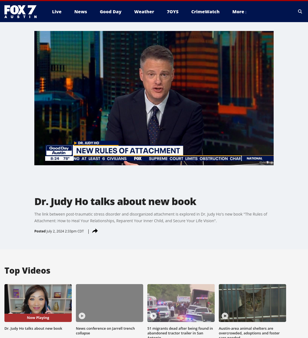
Task: Open the Live section
Action: click(x=57, y=12)
